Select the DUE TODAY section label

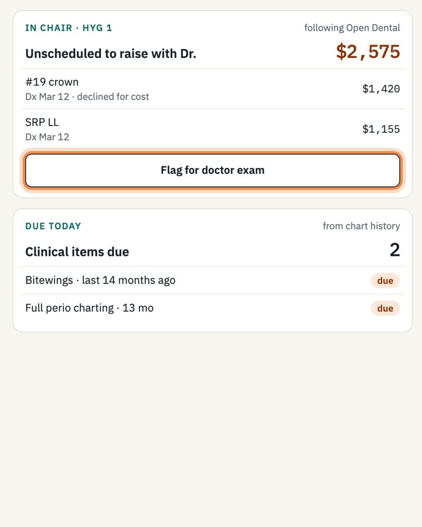pyautogui.click(x=53, y=226)
